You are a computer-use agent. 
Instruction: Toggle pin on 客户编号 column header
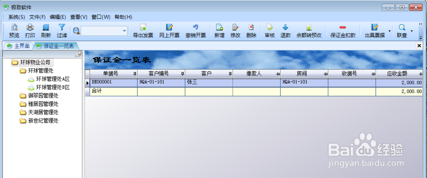click(182, 74)
